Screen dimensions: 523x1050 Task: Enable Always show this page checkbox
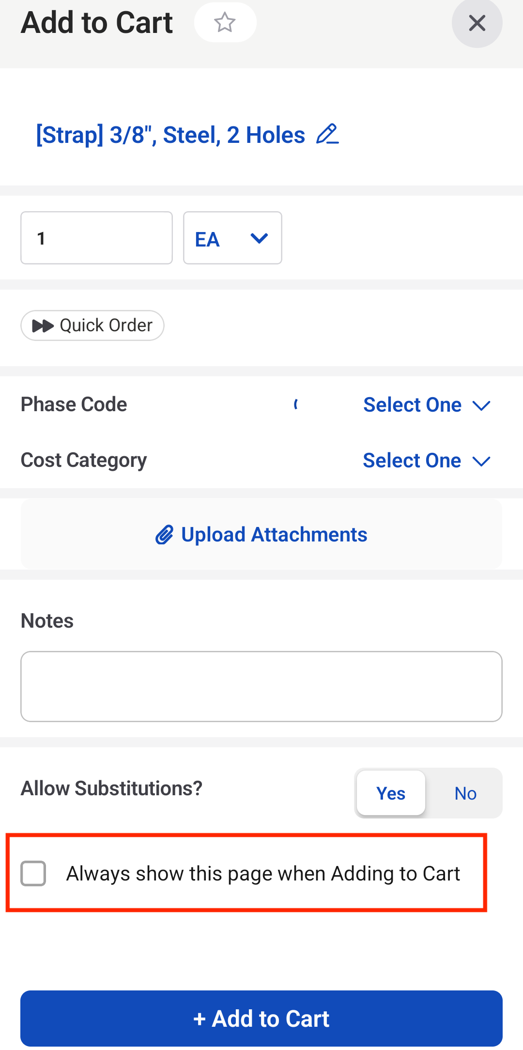tap(33, 873)
